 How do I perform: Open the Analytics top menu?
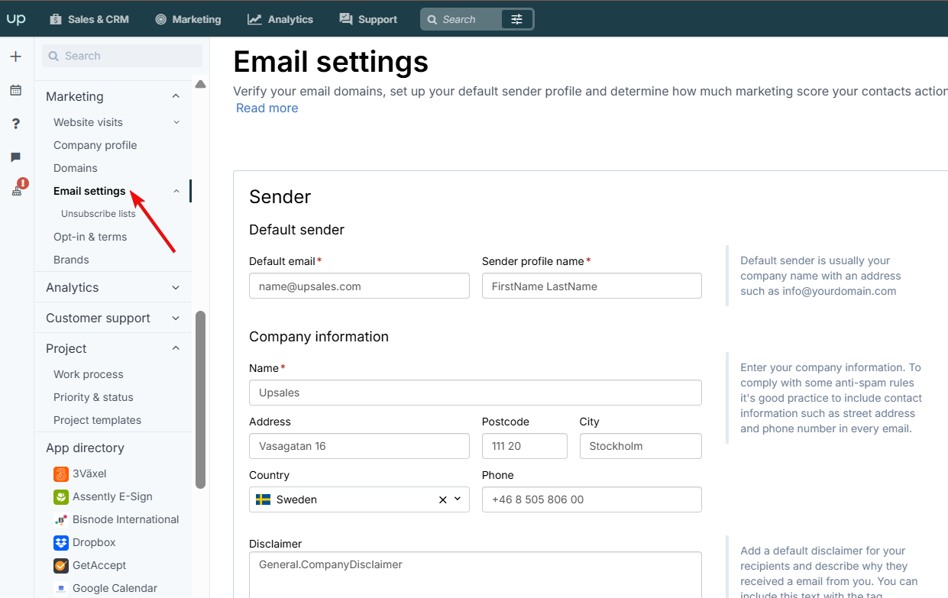tap(280, 19)
